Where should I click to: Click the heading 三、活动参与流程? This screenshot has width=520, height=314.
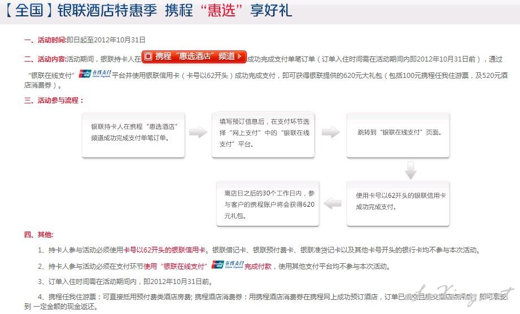[54, 100]
